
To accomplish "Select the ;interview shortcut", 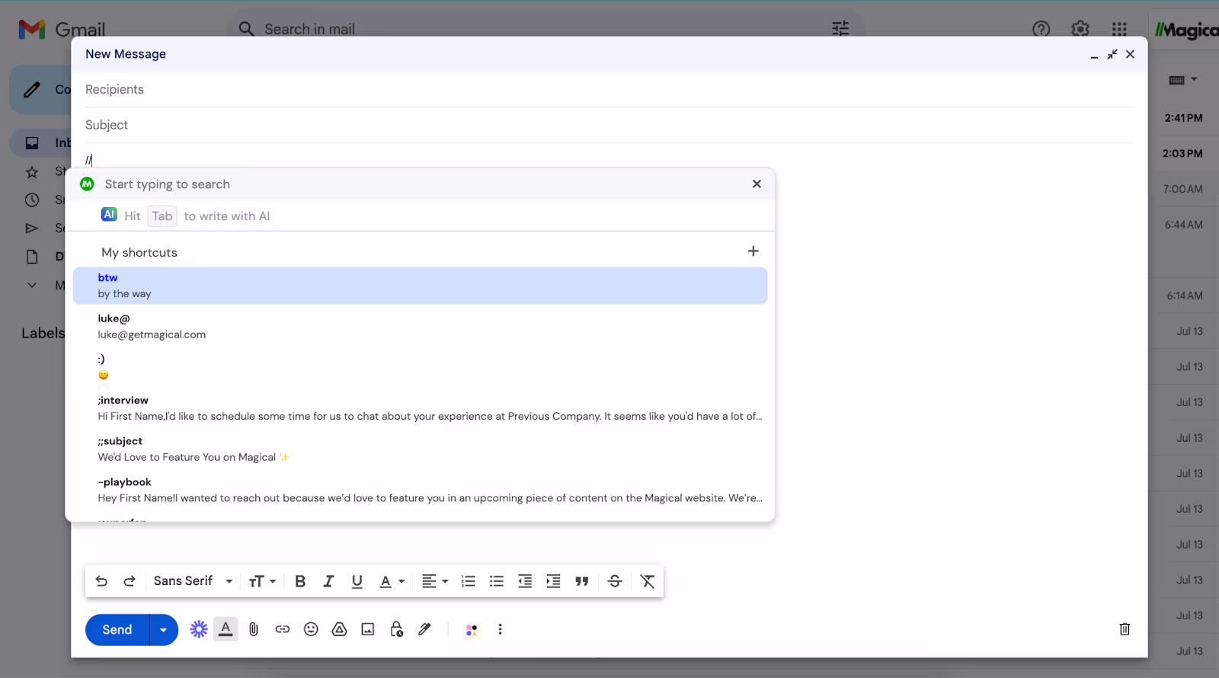I will (x=420, y=408).
